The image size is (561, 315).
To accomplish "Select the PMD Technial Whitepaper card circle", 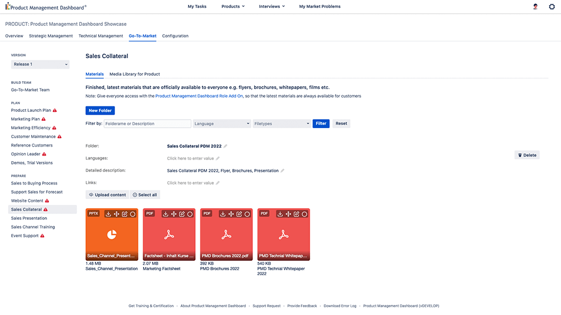I will pyautogui.click(x=305, y=214).
